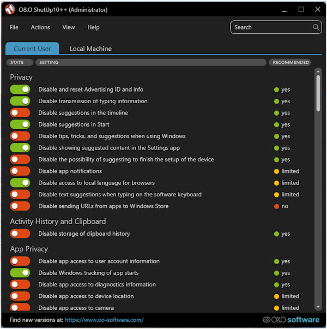Screen dimensions: 327x329
Task: Click the STATE column header
Action: coord(20,62)
